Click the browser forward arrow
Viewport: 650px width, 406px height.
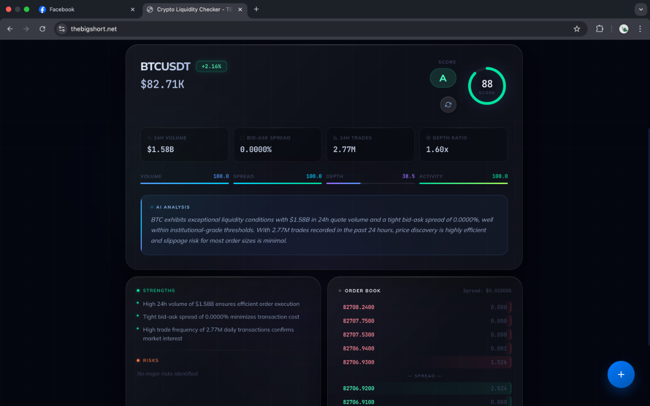point(26,29)
